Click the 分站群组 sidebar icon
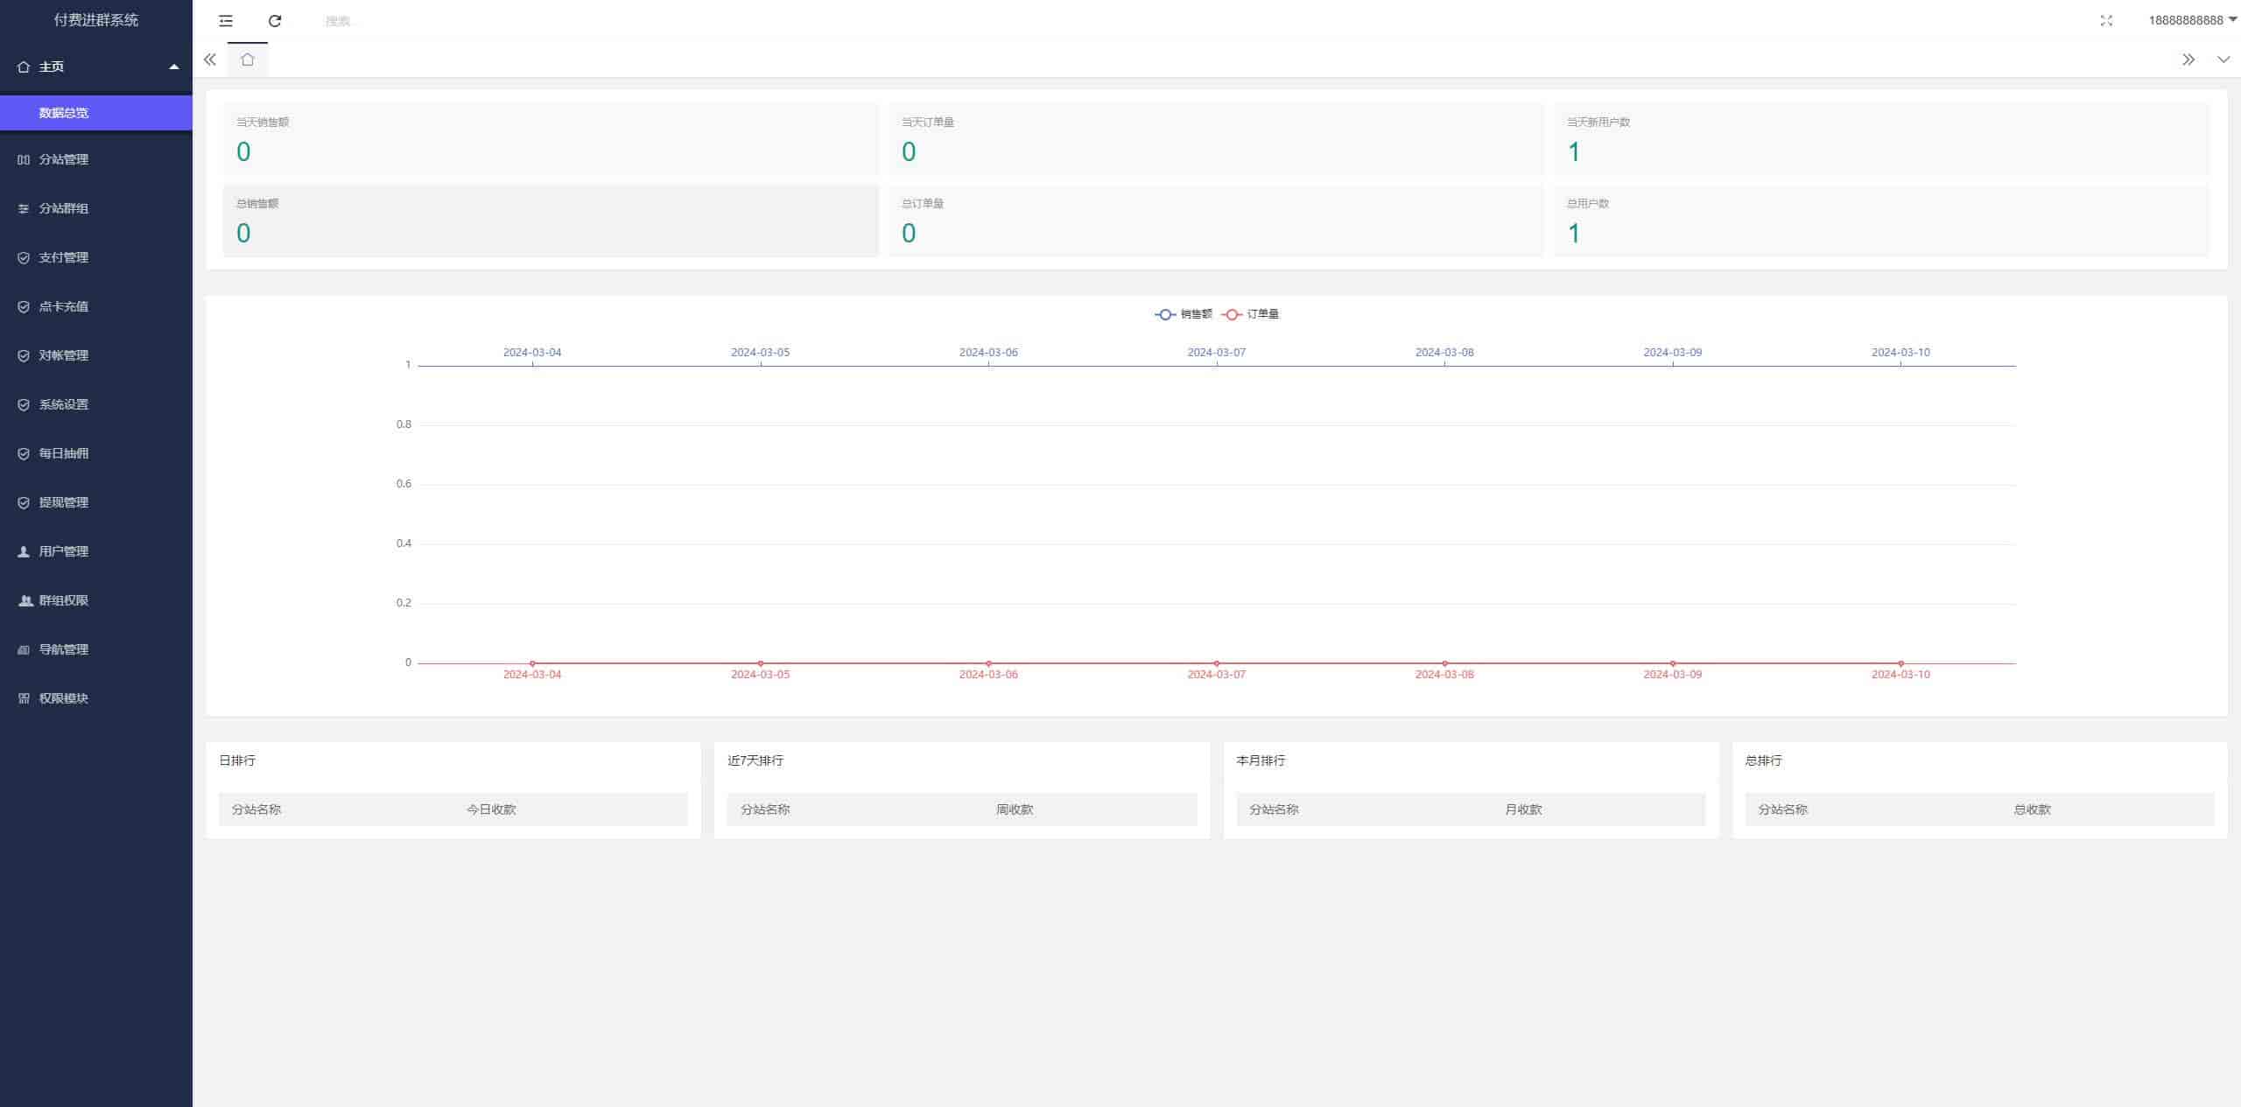Screen dimensions: 2241x1107 pyautogui.click(x=24, y=208)
